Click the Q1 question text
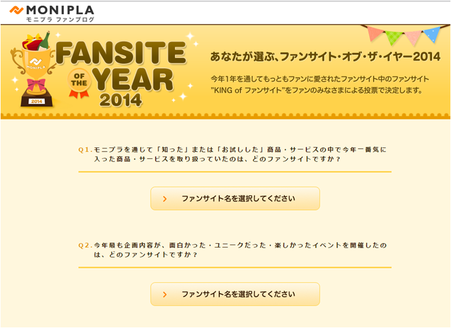Image resolution: width=451 pixels, height=328 pixels. [x=233, y=154]
